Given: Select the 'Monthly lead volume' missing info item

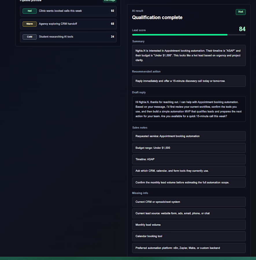Looking at the screenshot, I should (x=189, y=225).
